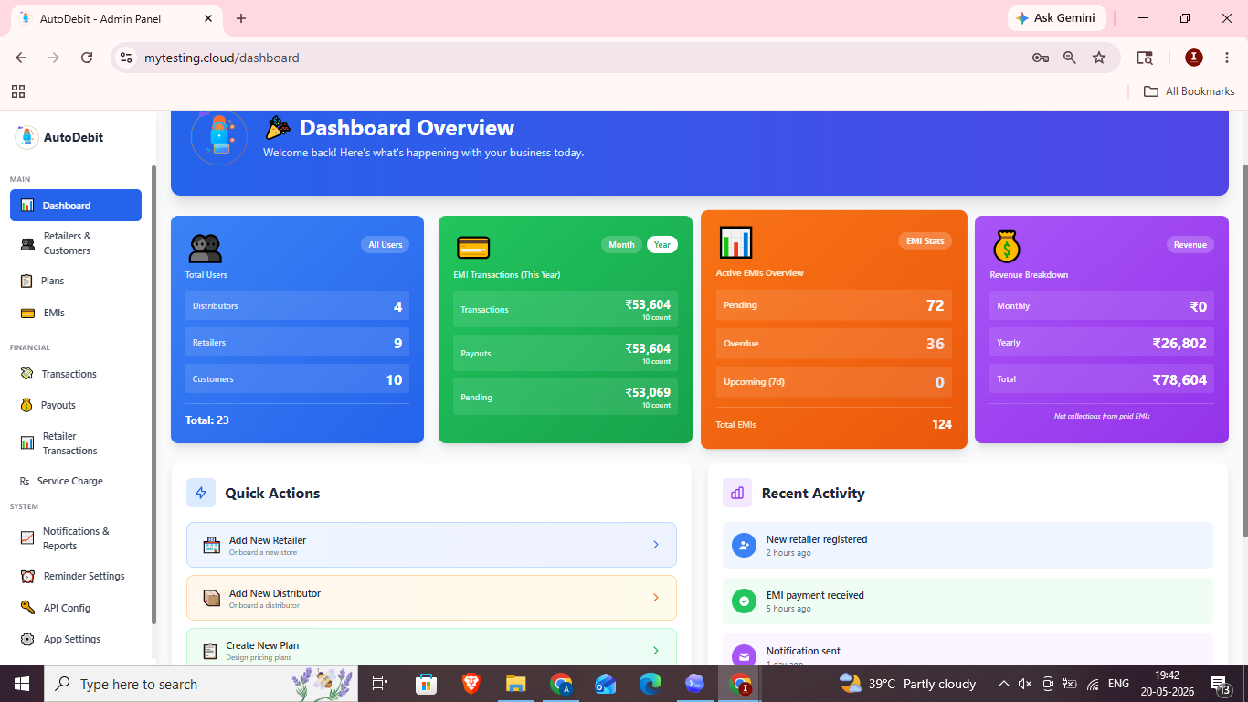Open the Dashboard sidebar icon

[x=27, y=206]
